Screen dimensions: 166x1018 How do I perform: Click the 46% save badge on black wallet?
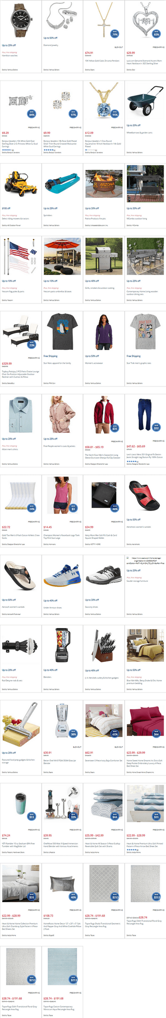(115, 508)
